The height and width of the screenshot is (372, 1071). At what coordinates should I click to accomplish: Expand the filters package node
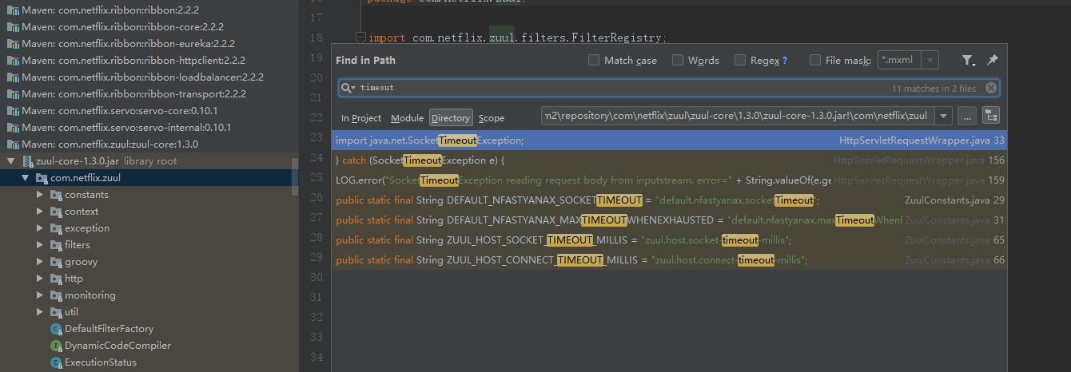coord(41,245)
